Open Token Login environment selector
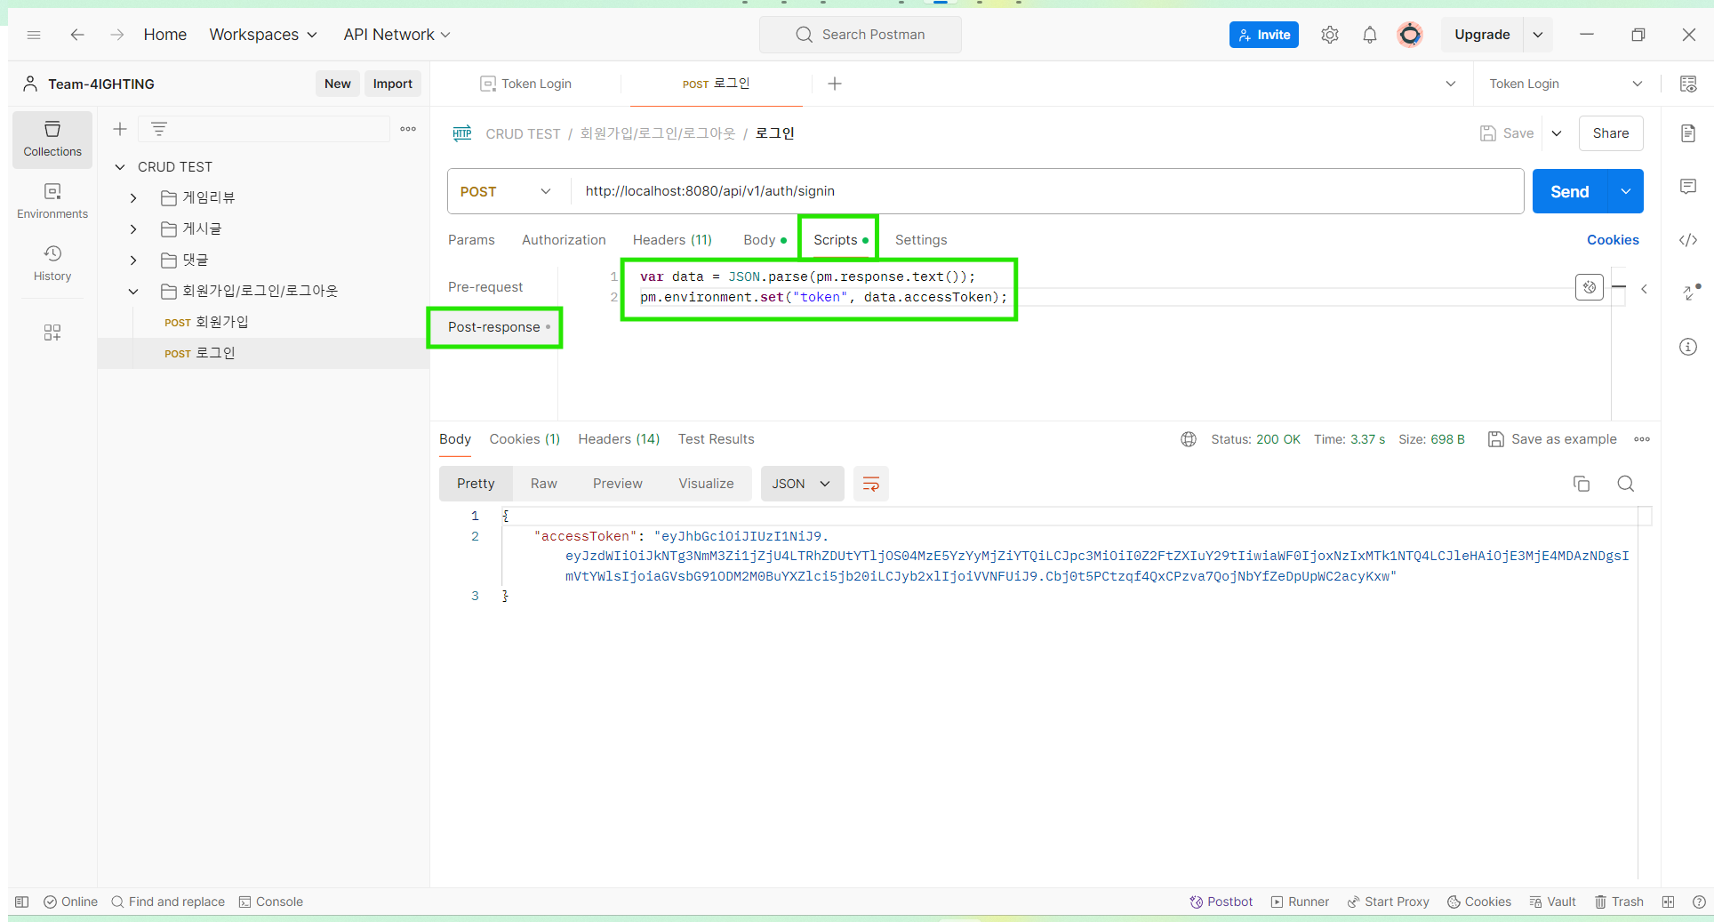The width and height of the screenshot is (1714, 922). click(x=1565, y=84)
